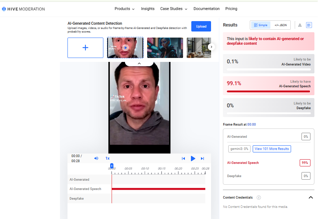Switch results to Simple view
The height and width of the screenshot is (219, 318).
[261, 25]
